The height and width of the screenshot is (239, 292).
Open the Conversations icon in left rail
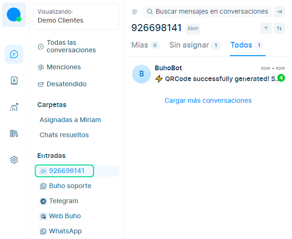point(14,54)
